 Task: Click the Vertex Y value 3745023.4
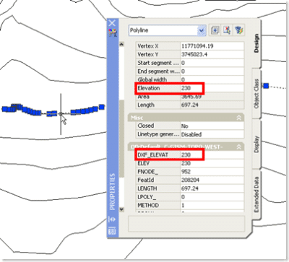pos(194,55)
